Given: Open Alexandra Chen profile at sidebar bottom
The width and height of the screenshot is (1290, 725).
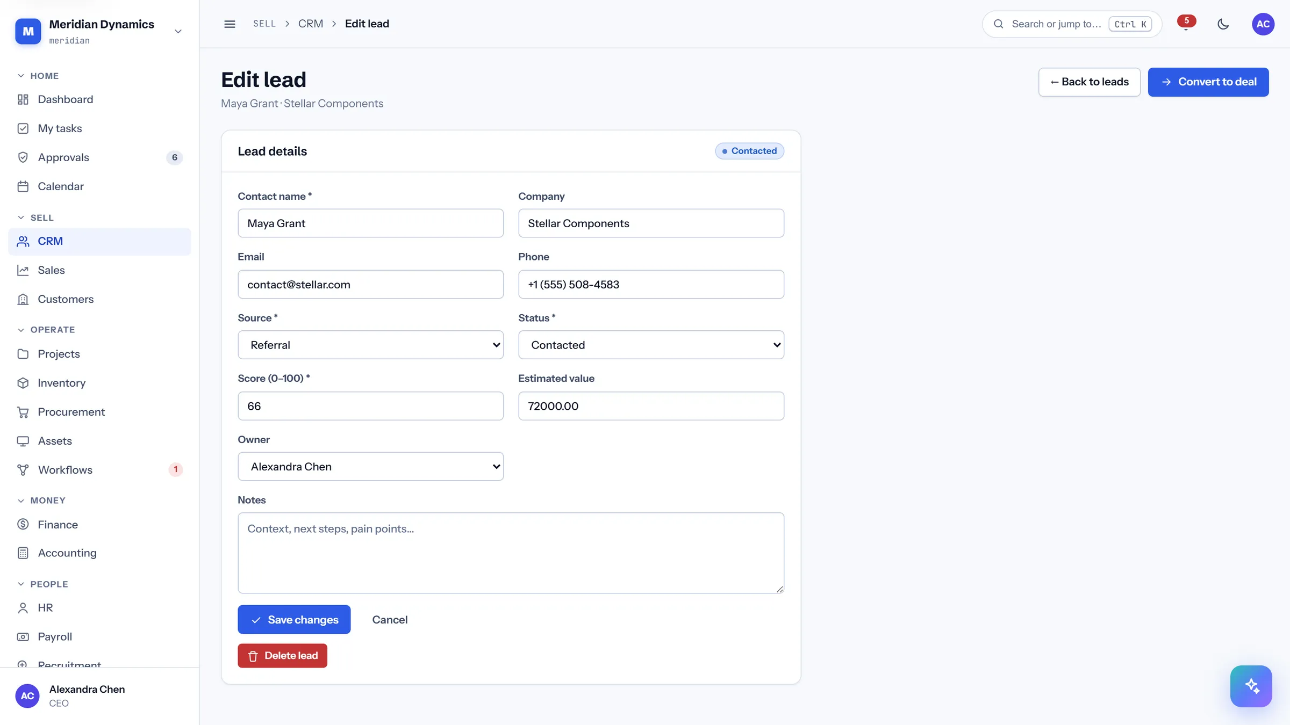Looking at the screenshot, I should coord(99,696).
